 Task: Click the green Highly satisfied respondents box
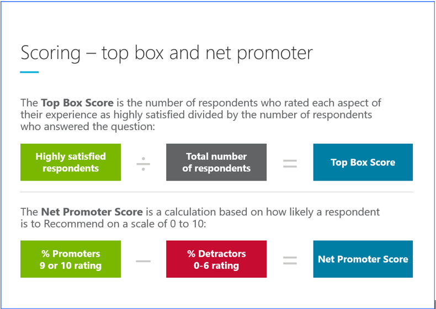[71, 162]
